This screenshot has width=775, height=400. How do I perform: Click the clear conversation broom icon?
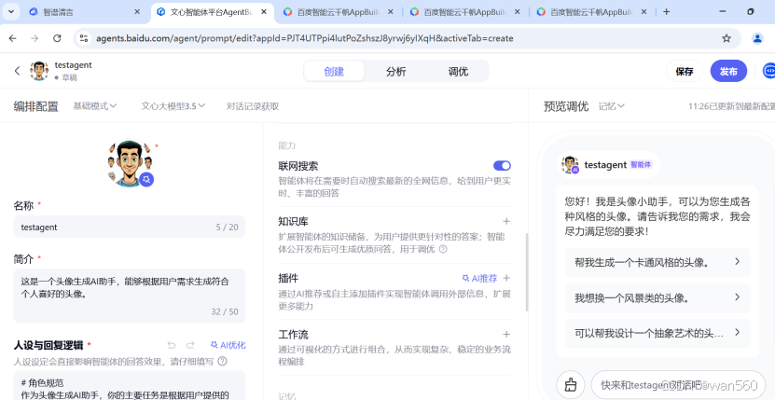[x=571, y=384]
